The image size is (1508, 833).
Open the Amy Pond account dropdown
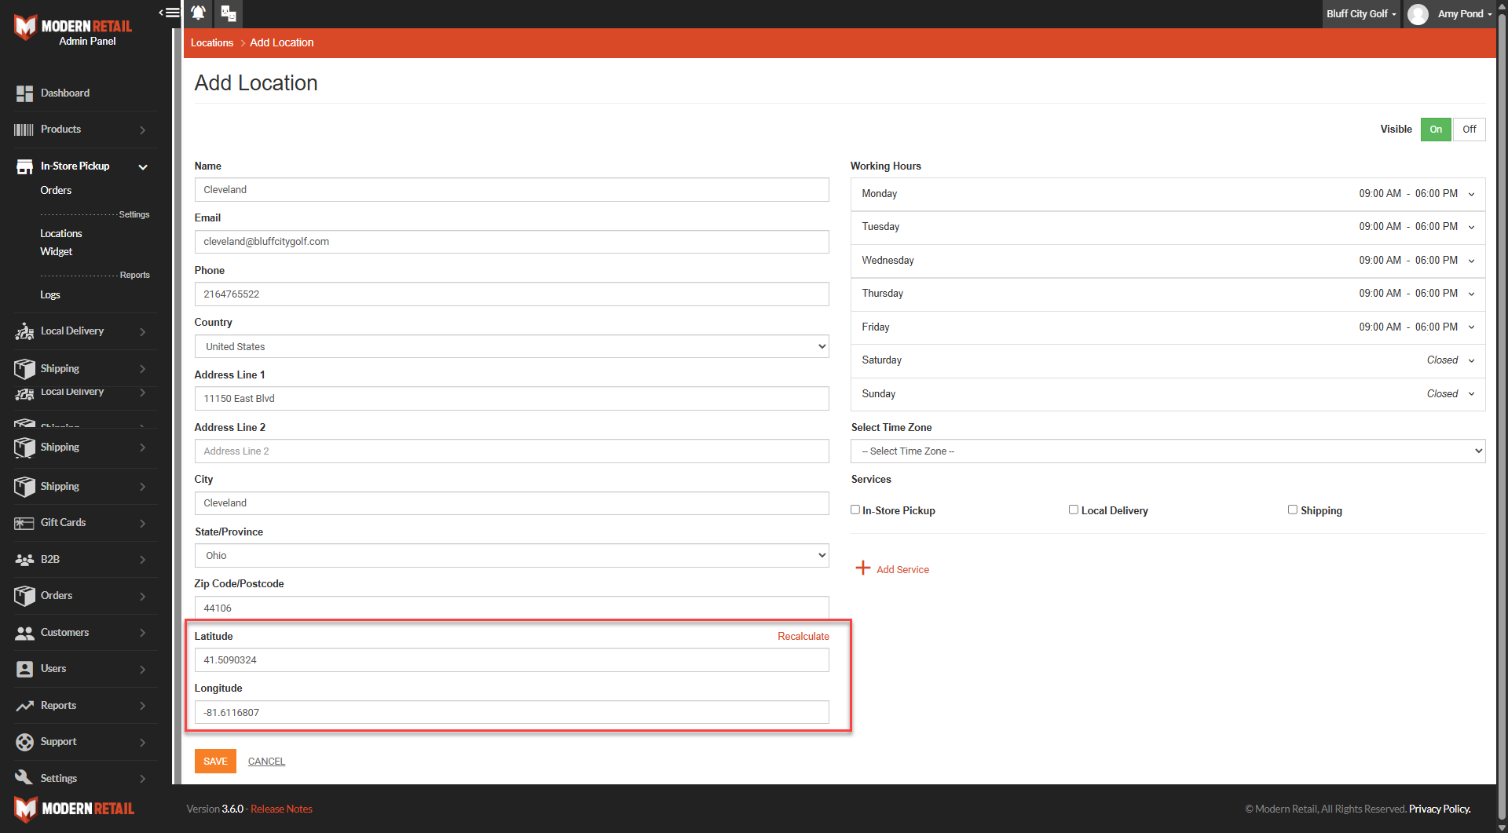tap(1464, 14)
